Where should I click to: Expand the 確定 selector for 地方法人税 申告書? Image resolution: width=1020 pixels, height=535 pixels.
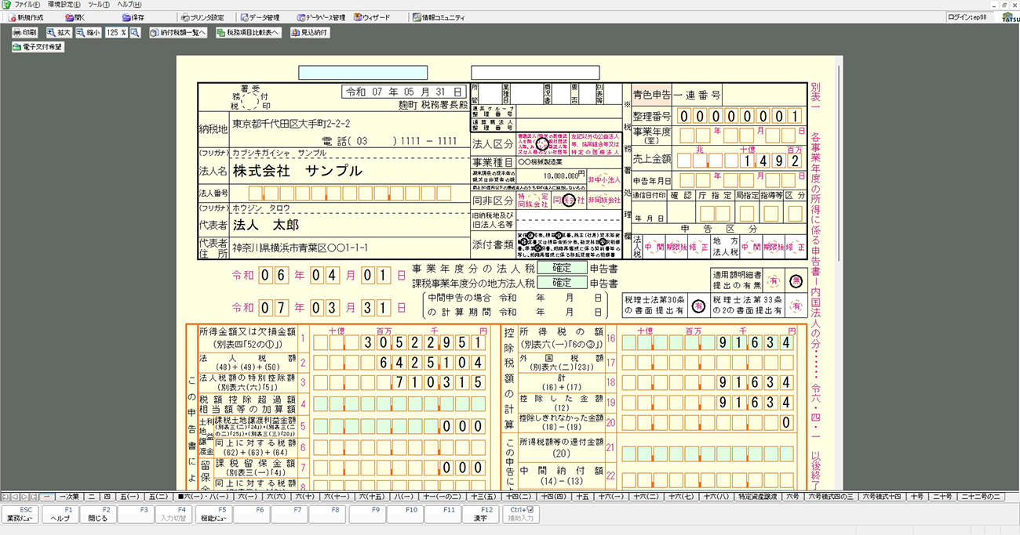coord(561,283)
